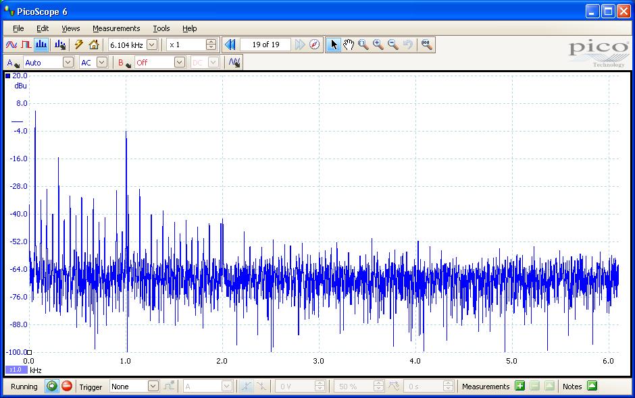The height and width of the screenshot is (398, 635).
Task: Open Channel A Auto range dropdown
Action: pyautogui.click(x=68, y=63)
